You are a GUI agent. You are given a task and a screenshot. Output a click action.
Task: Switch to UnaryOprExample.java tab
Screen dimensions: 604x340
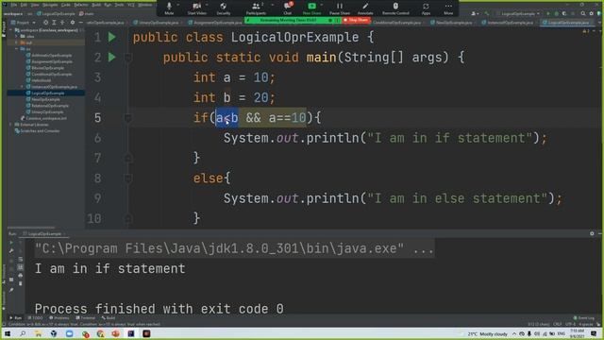(159, 23)
